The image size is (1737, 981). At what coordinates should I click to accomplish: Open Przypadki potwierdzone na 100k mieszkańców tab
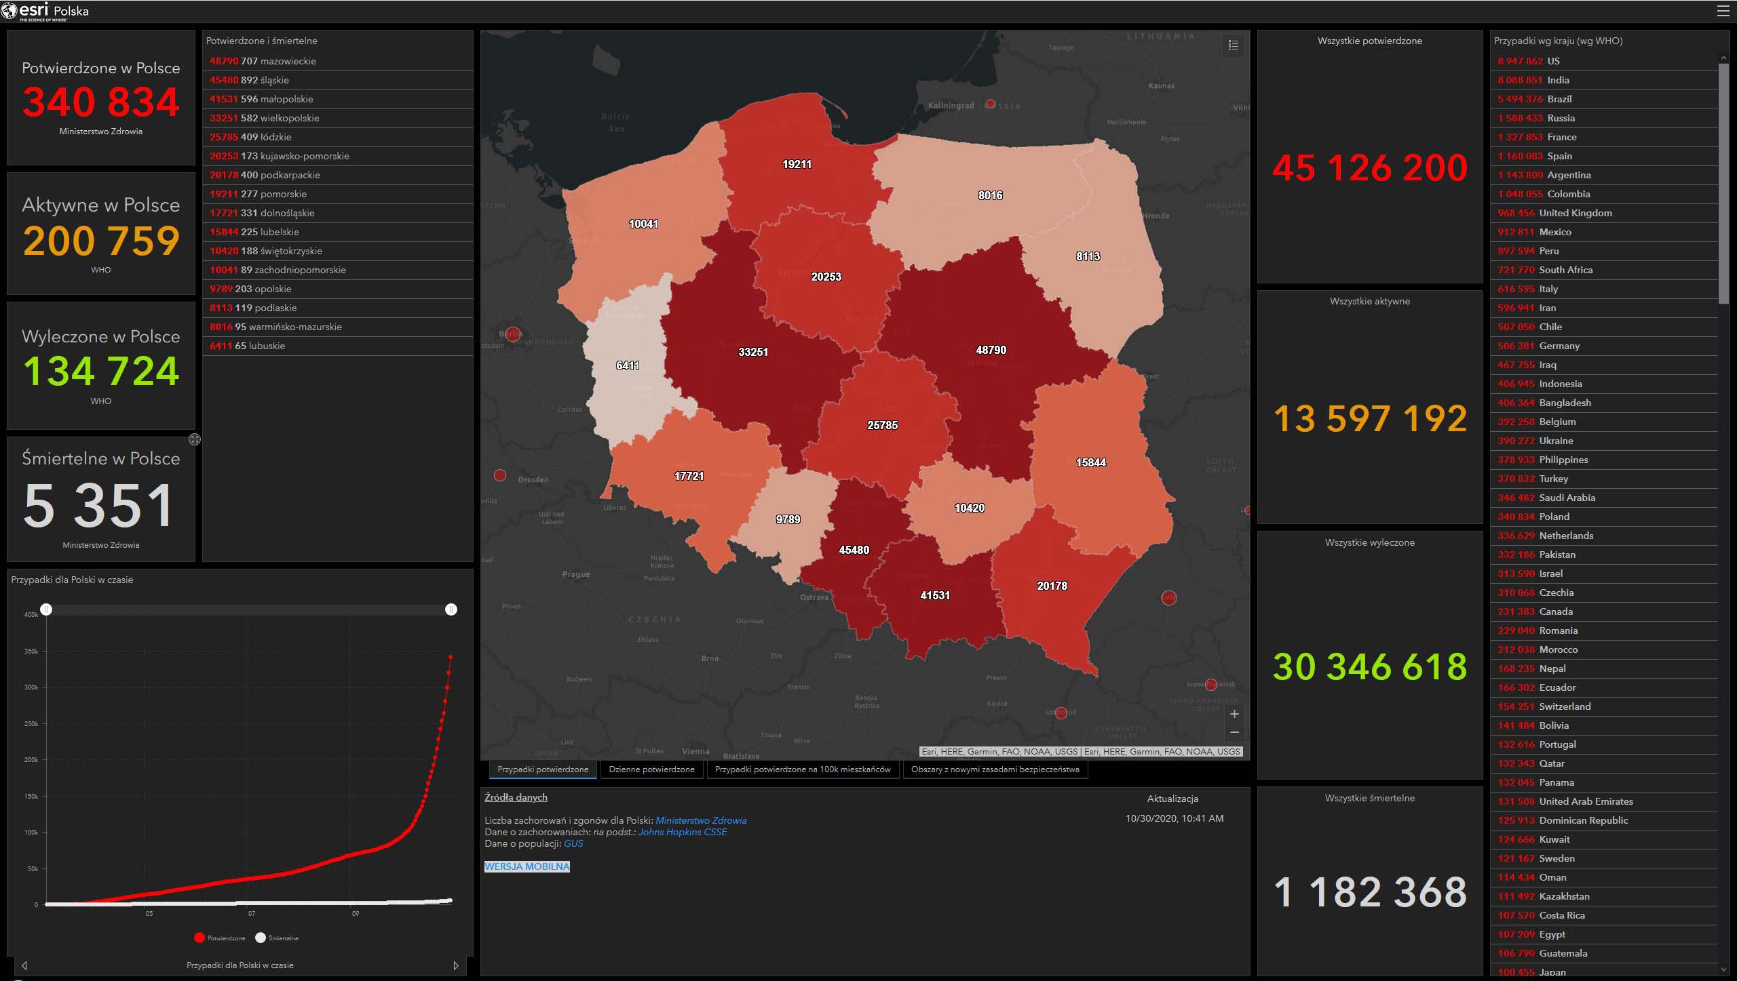coord(803,769)
